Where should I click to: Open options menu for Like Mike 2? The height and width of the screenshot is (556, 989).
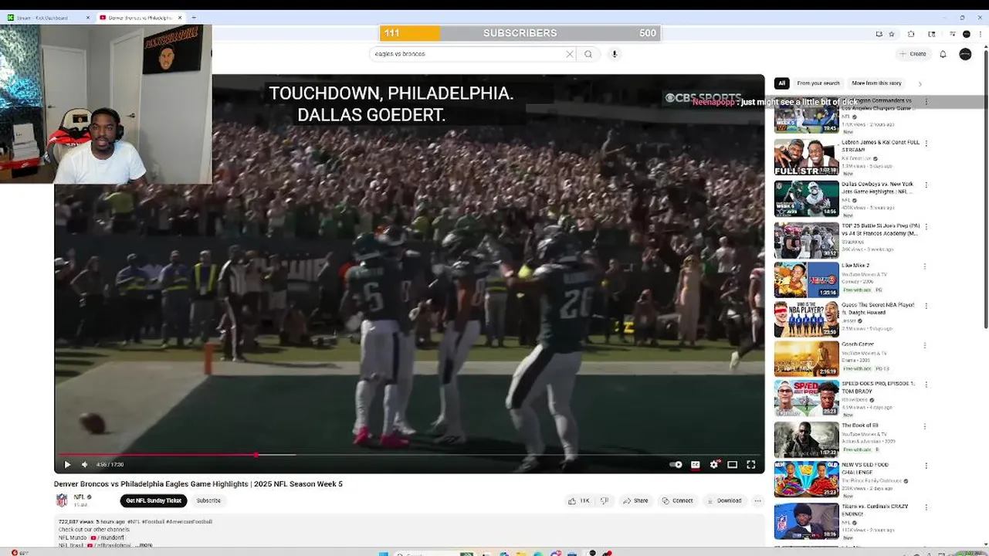(x=926, y=266)
